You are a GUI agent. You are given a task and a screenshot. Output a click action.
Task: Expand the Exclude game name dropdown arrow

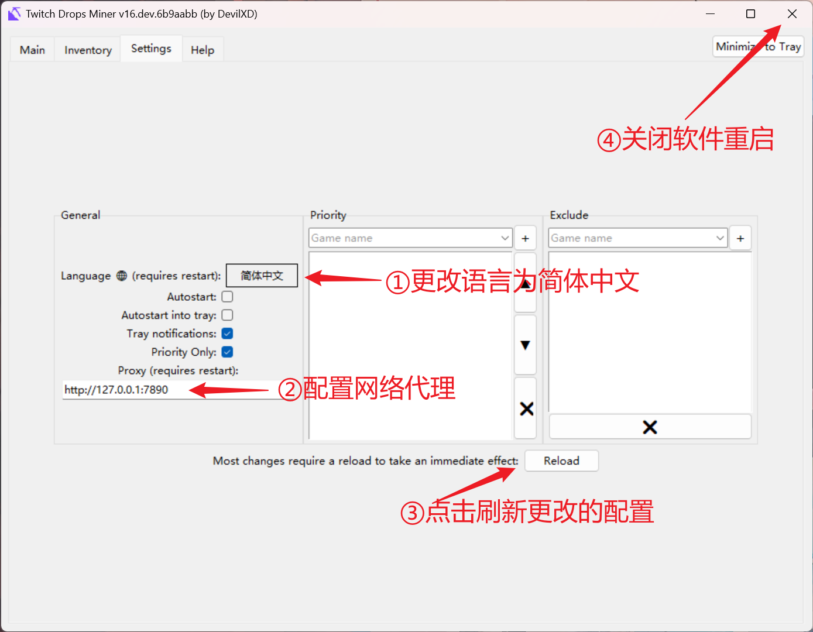click(x=720, y=238)
